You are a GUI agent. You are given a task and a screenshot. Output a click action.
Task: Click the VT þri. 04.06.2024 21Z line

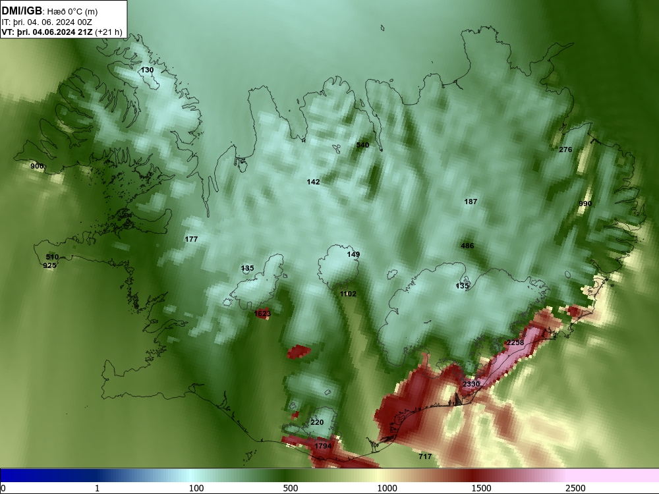tap(62, 32)
